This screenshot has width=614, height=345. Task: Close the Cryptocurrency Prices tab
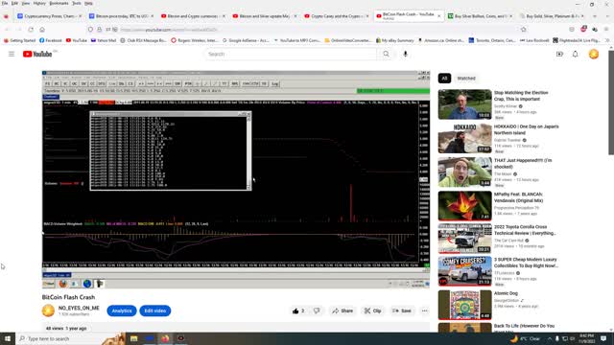pyautogui.click(x=81, y=16)
